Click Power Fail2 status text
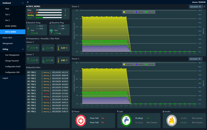The width and height of the screenshot is (207, 130). pyautogui.click(x=103, y=122)
